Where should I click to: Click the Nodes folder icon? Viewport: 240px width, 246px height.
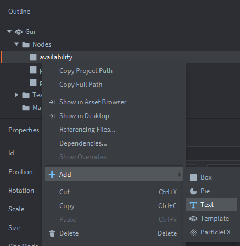click(26, 44)
